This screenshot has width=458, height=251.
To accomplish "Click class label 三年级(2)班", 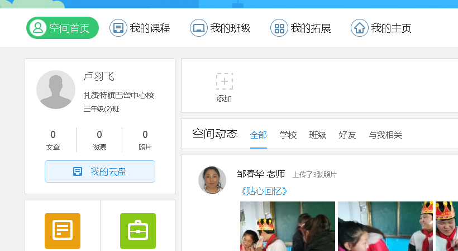I will point(101,109).
